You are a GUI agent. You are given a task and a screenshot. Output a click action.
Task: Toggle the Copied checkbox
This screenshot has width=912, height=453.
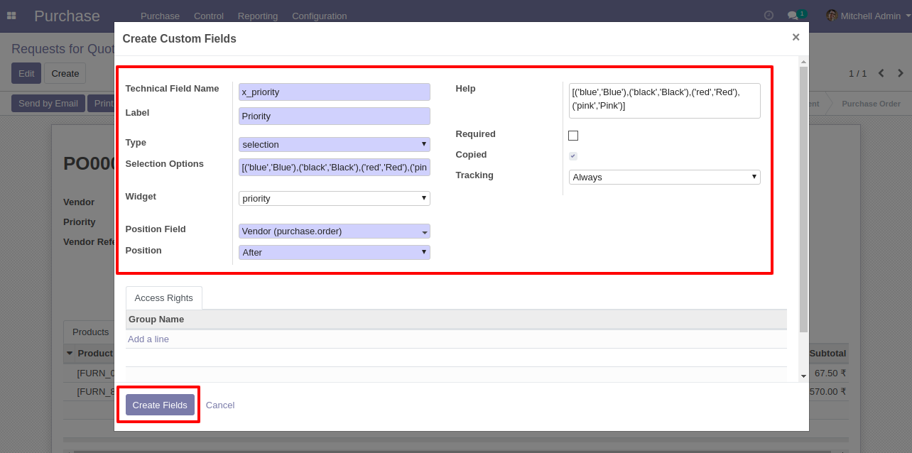[573, 156]
